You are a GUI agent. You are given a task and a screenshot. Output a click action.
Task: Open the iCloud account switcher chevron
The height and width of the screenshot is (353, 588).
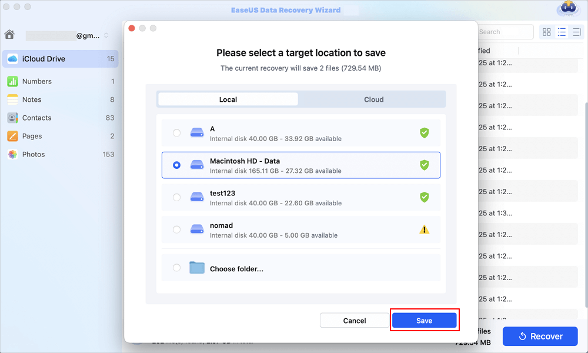106,35
